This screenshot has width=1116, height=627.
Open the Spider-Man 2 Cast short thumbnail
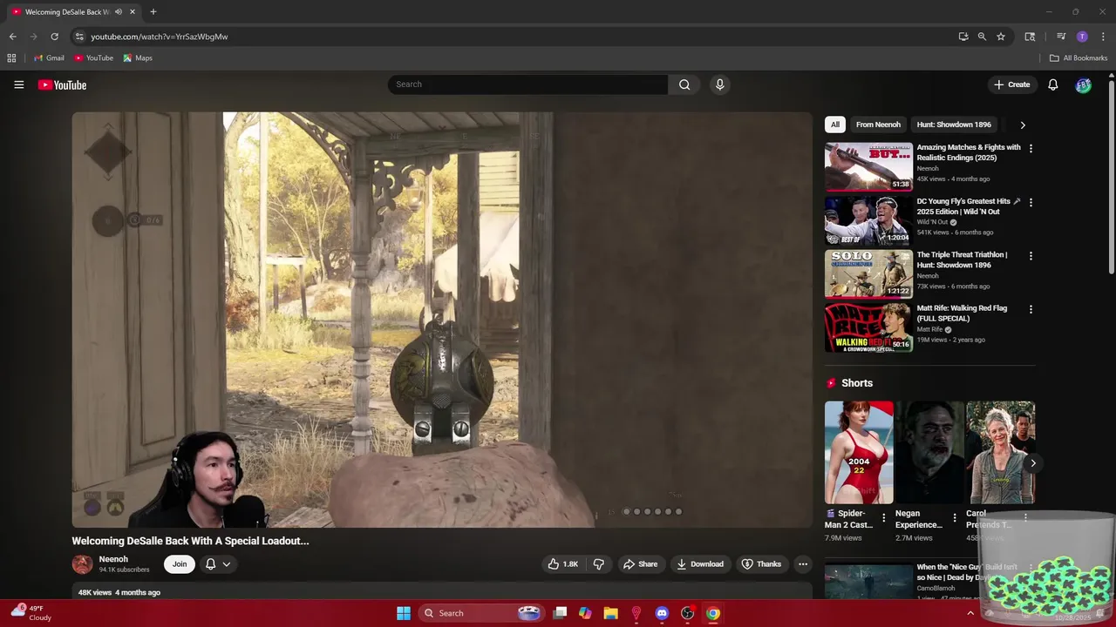[x=859, y=452]
